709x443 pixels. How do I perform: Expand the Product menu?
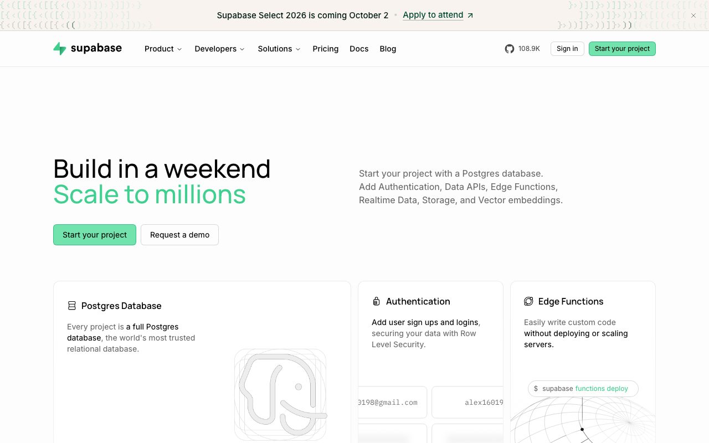pos(163,49)
